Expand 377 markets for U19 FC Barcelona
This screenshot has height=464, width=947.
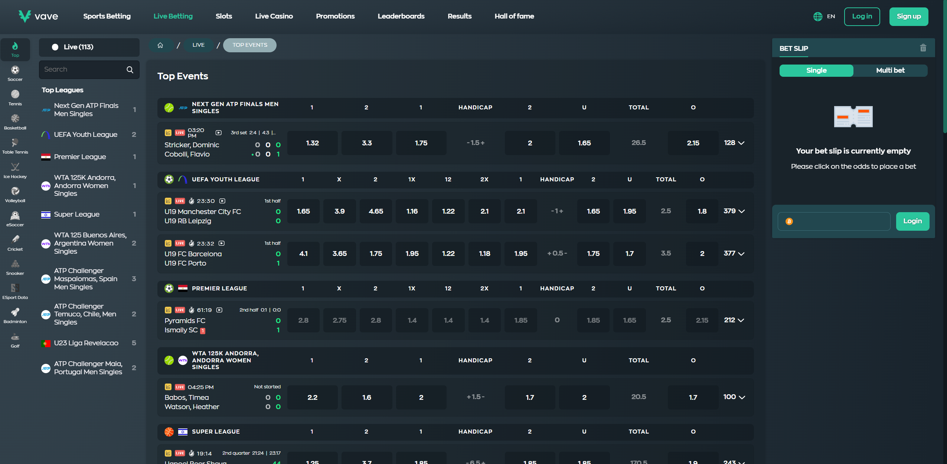click(734, 253)
